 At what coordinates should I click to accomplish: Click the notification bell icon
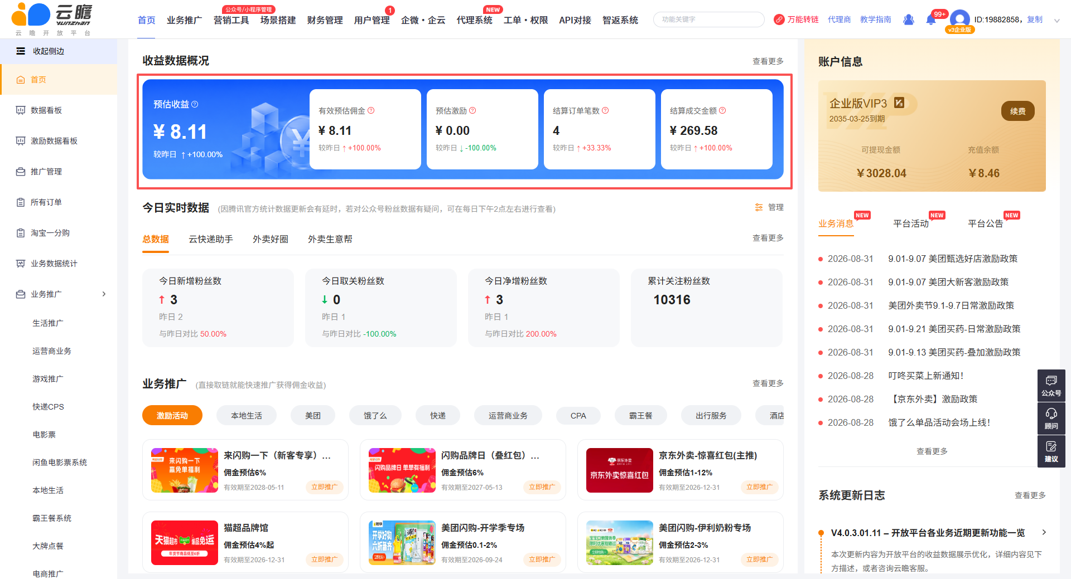point(930,20)
